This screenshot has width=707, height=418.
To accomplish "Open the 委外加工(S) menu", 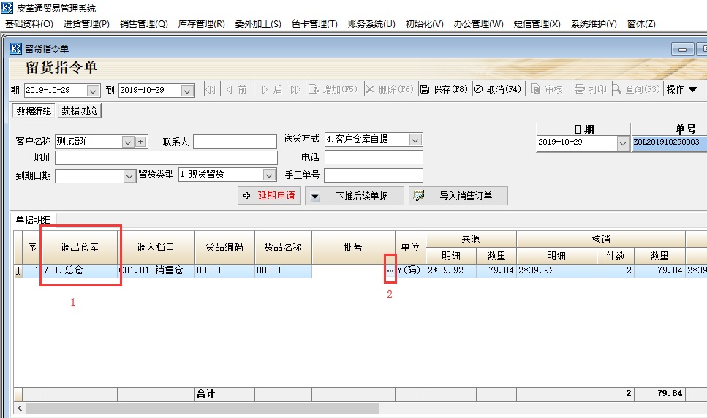I will coord(258,24).
